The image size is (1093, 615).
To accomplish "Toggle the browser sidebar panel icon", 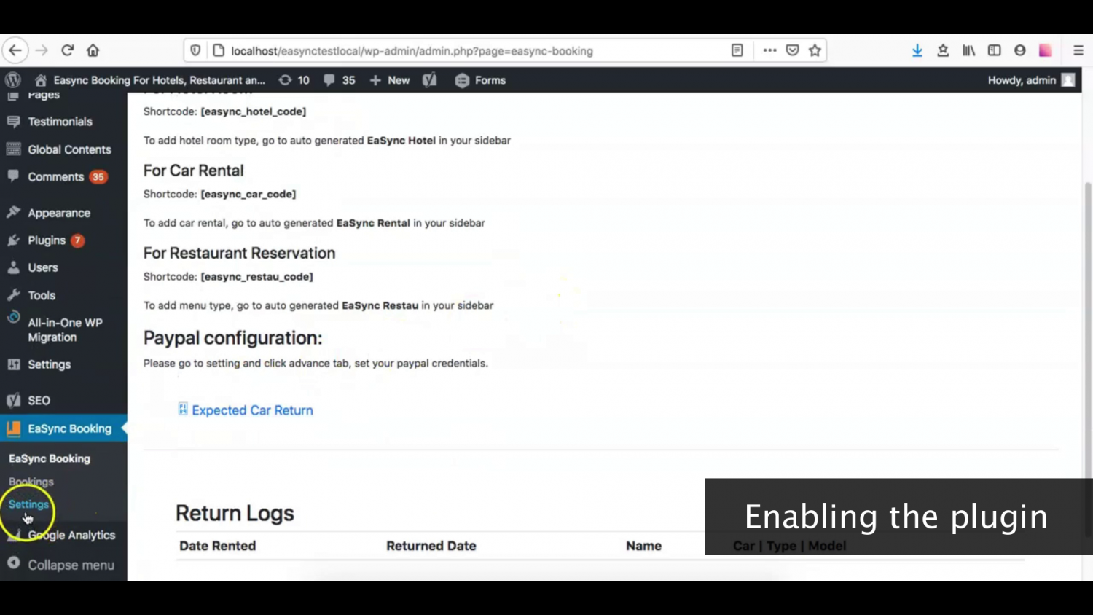I will point(994,50).
